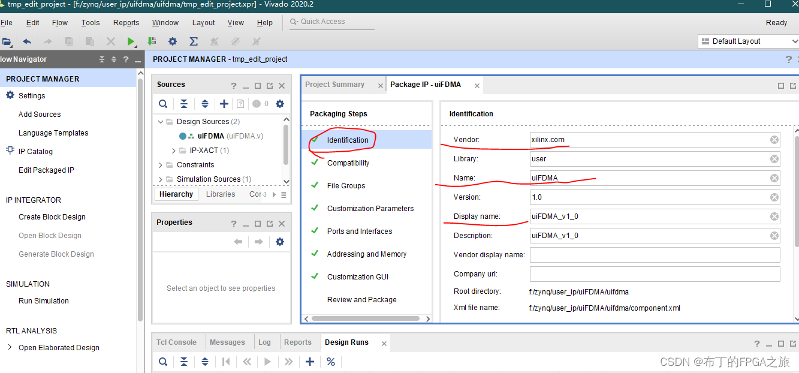Click Create Block Design
Viewport: 799px width, 373px height.
click(52, 217)
